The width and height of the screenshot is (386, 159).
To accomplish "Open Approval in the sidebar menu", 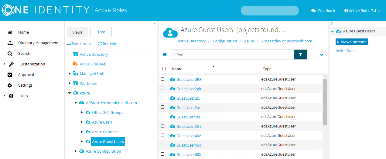I will [x=26, y=75].
